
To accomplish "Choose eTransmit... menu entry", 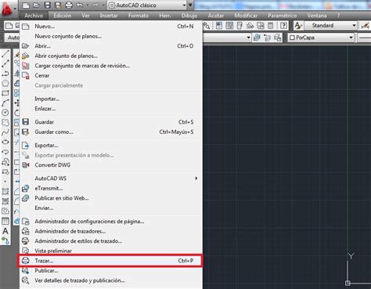I will pos(111,188).
